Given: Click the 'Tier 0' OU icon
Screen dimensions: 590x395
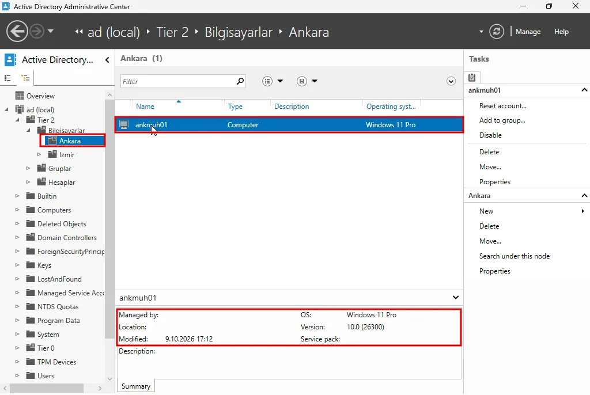Looking at the screenshot, I should pyautogui.click(x=31, y=348).
